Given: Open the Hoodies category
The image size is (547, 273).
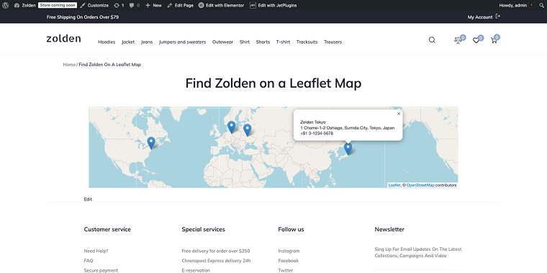Looking at the screenshot, I should coord(107,42).
